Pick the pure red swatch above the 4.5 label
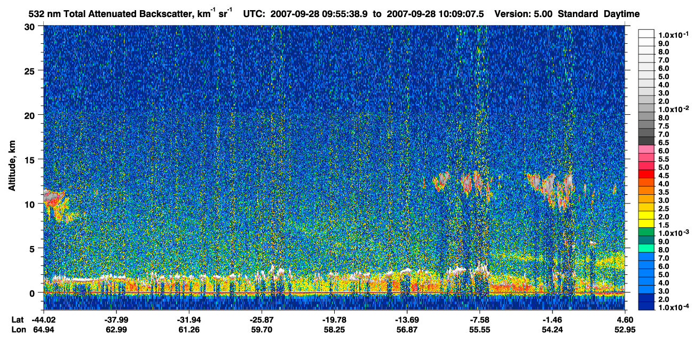This screenshot has width=694, height=356. (646, 173)
